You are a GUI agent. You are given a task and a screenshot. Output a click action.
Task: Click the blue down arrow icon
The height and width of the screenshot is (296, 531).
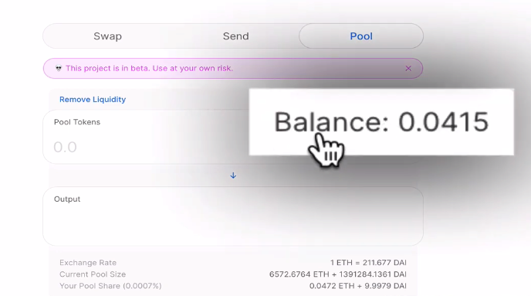coord(233,175)
